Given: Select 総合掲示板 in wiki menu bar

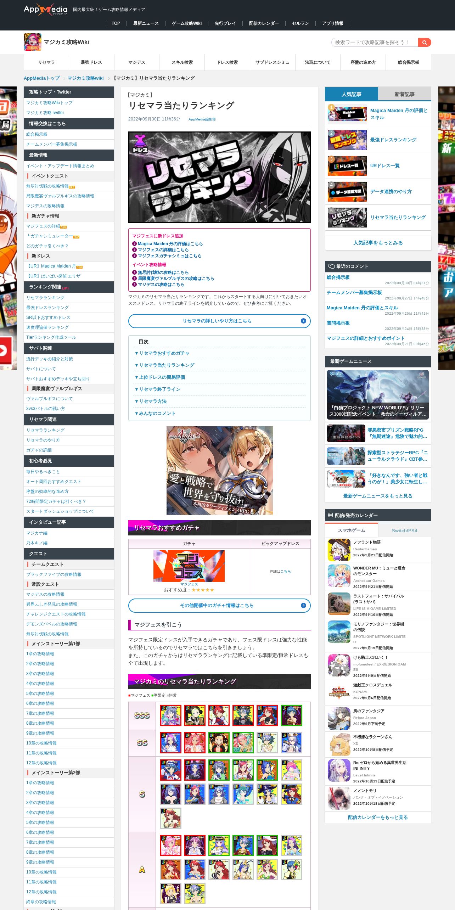Looking at the screenshot, I should (x=409, y=62).
